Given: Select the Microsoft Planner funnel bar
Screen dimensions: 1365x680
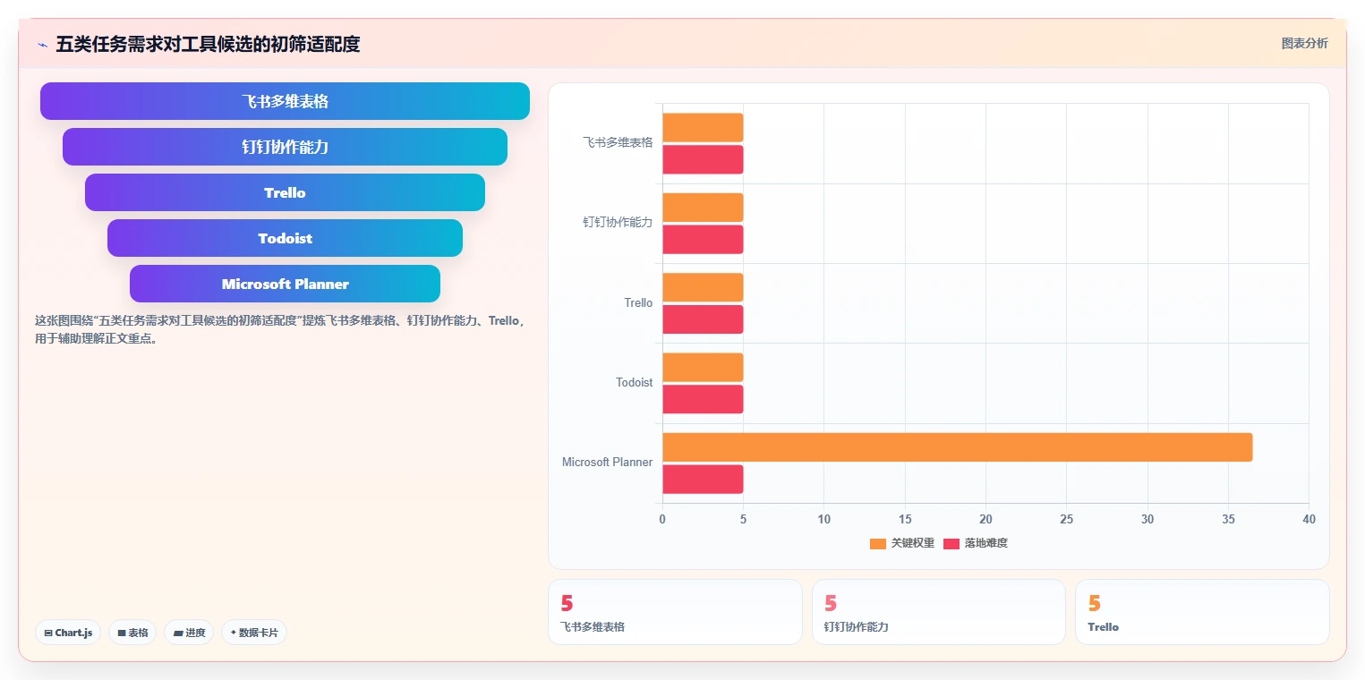Looking at the screenshot, I should click(x=285, y=284).
